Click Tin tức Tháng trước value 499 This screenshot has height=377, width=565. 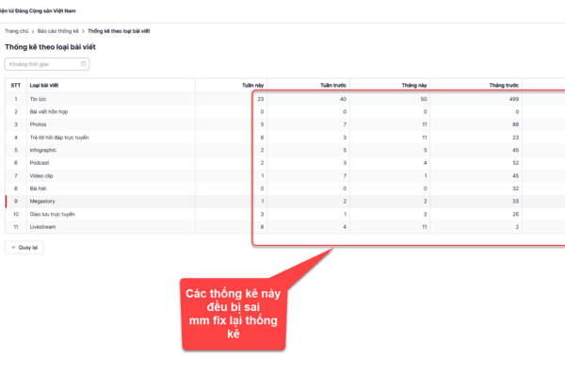coord(514,99)
